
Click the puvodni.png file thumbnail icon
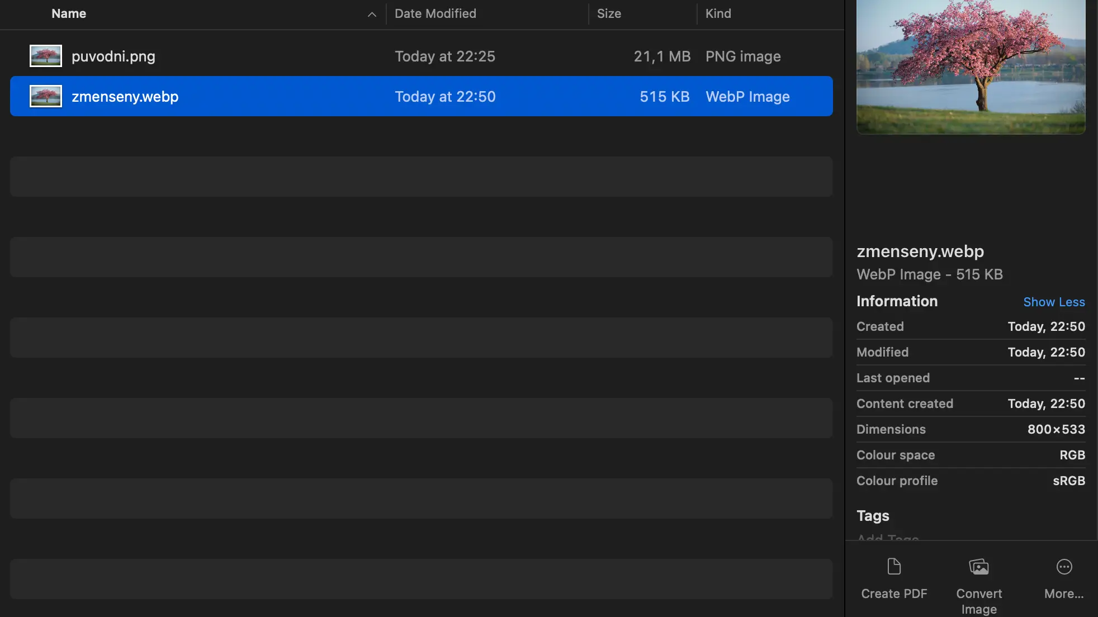point(46,56)
